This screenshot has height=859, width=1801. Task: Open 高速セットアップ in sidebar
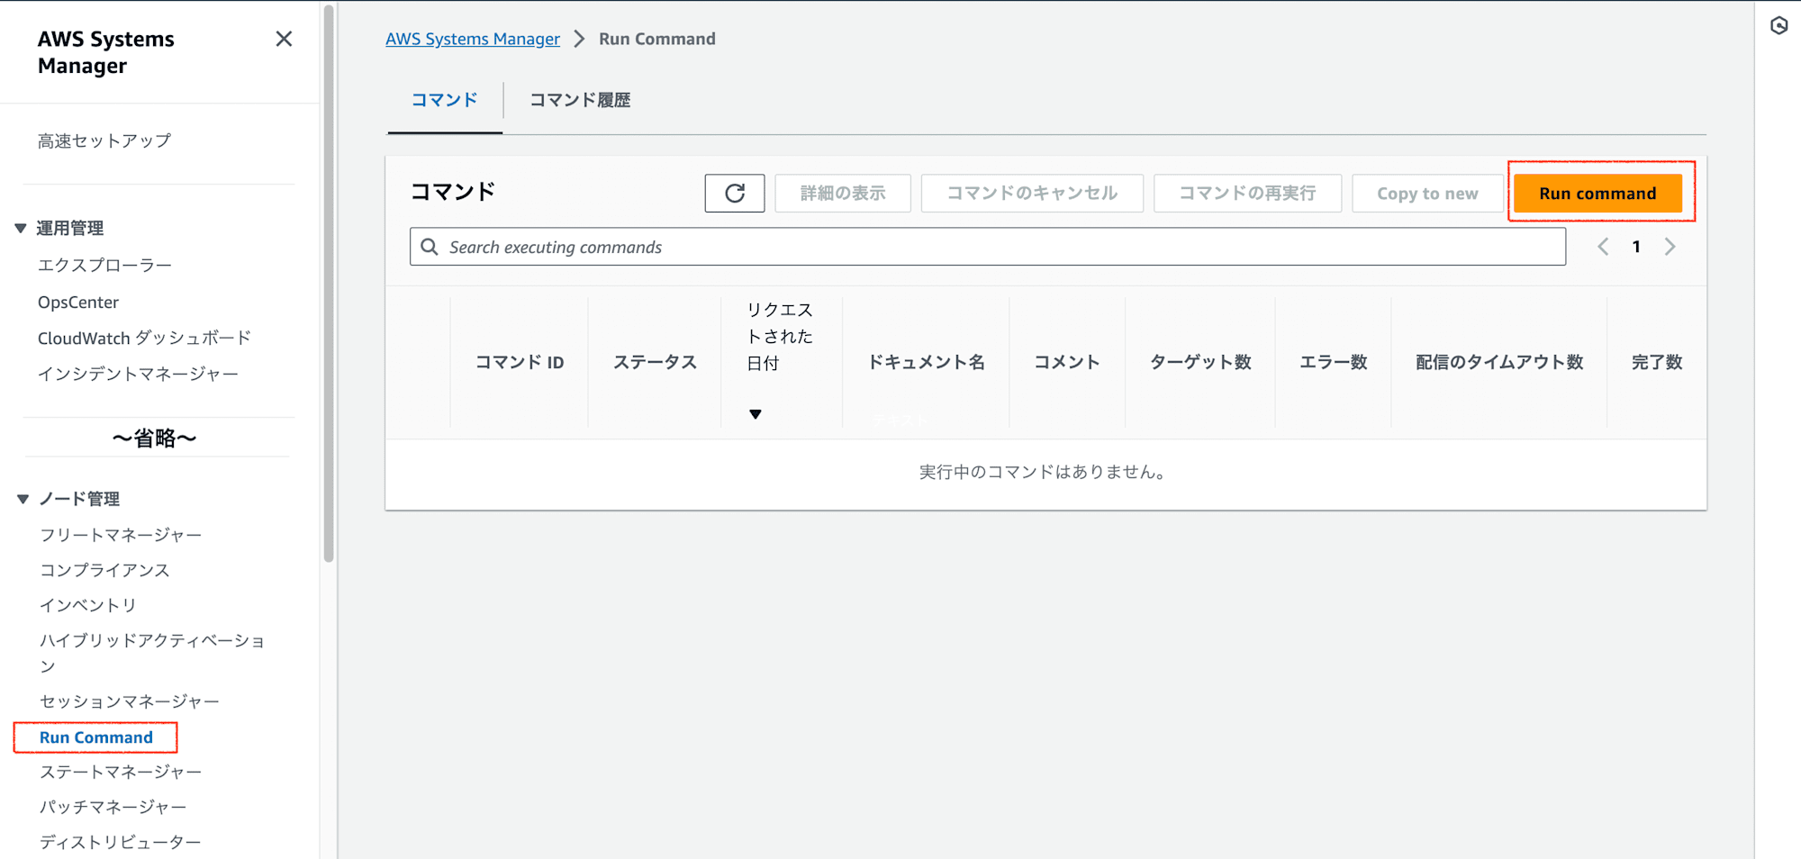(x=104, y=140)
